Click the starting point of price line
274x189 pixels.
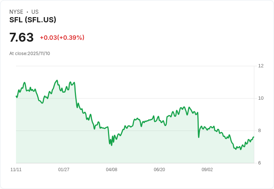16,96
